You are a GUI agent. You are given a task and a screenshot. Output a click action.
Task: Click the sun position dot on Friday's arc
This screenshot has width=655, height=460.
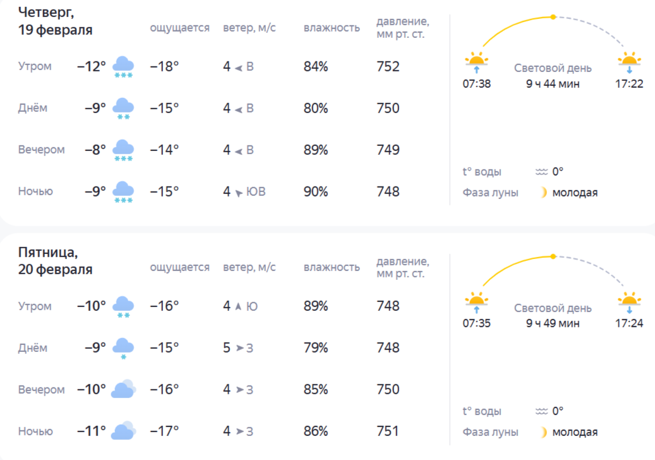coord(553,257)
